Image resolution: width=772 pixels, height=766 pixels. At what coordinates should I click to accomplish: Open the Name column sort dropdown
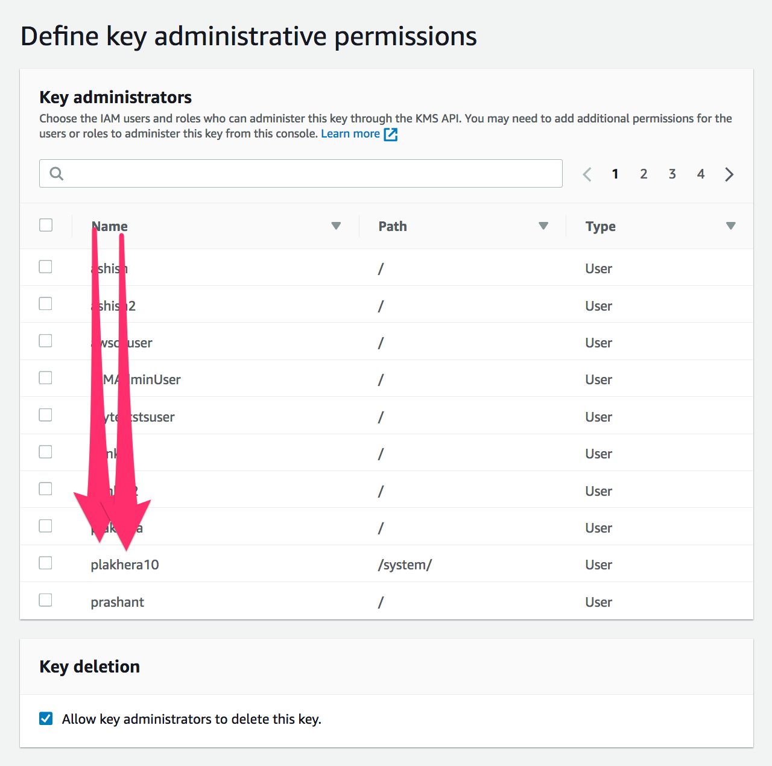pyautogui.click(x=336, y=226)
